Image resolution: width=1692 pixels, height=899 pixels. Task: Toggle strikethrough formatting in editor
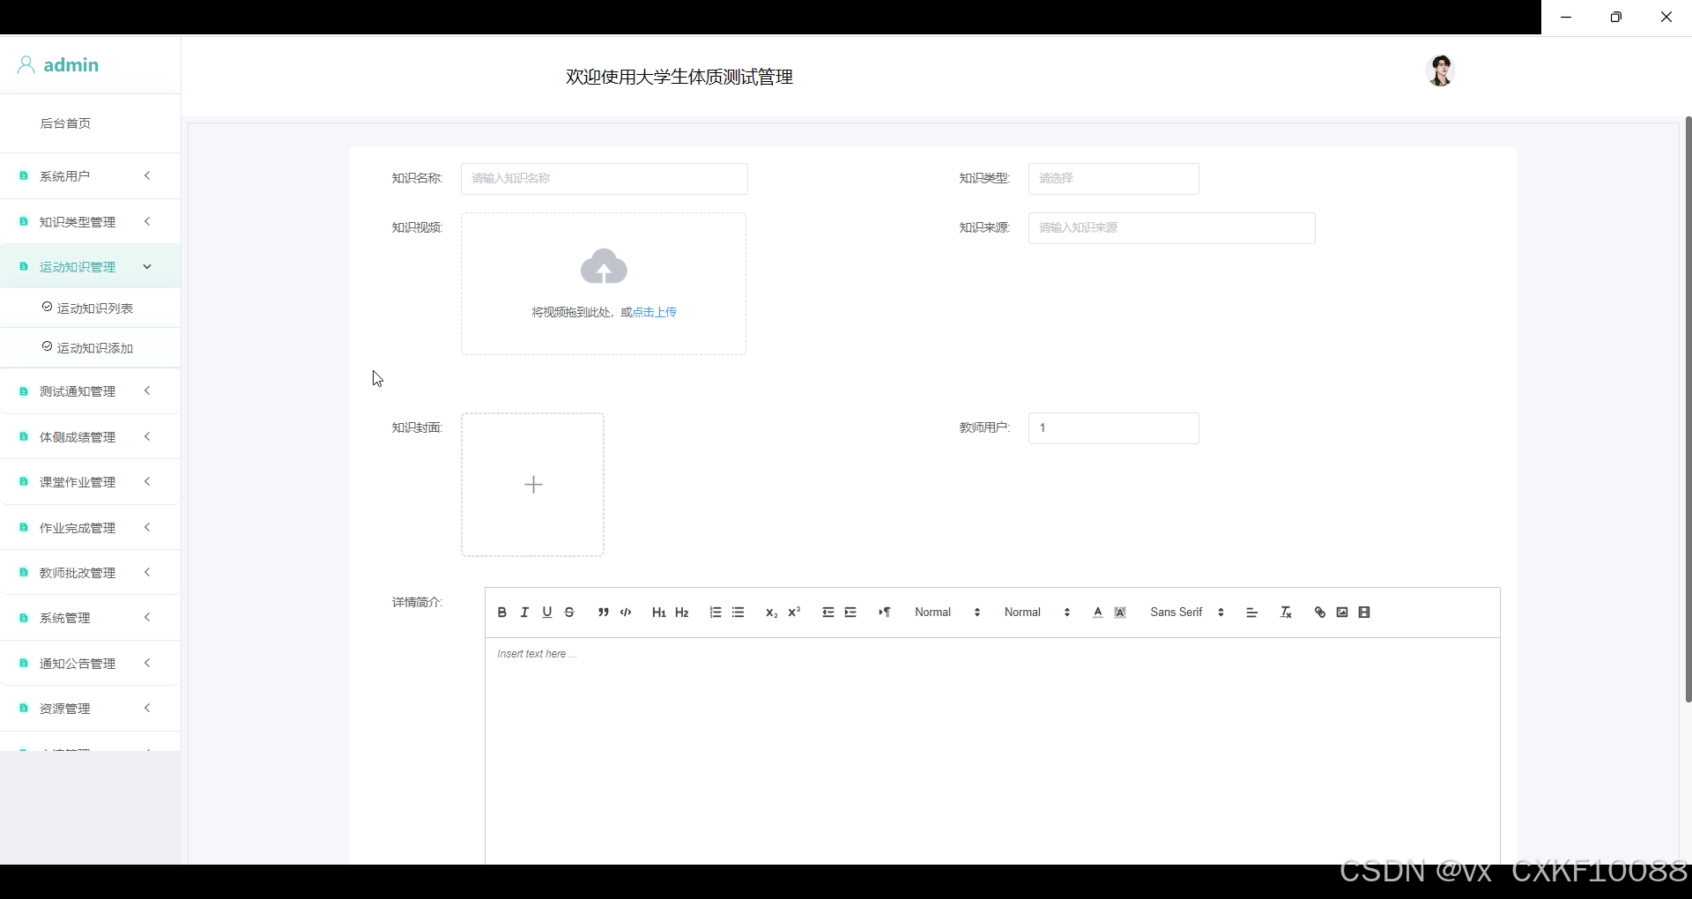click(569, 613)
